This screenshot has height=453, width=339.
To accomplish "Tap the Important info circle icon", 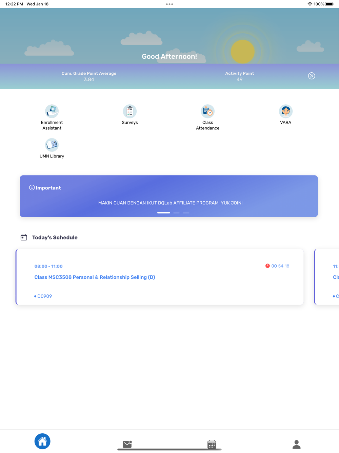I will tap(32, 187).
